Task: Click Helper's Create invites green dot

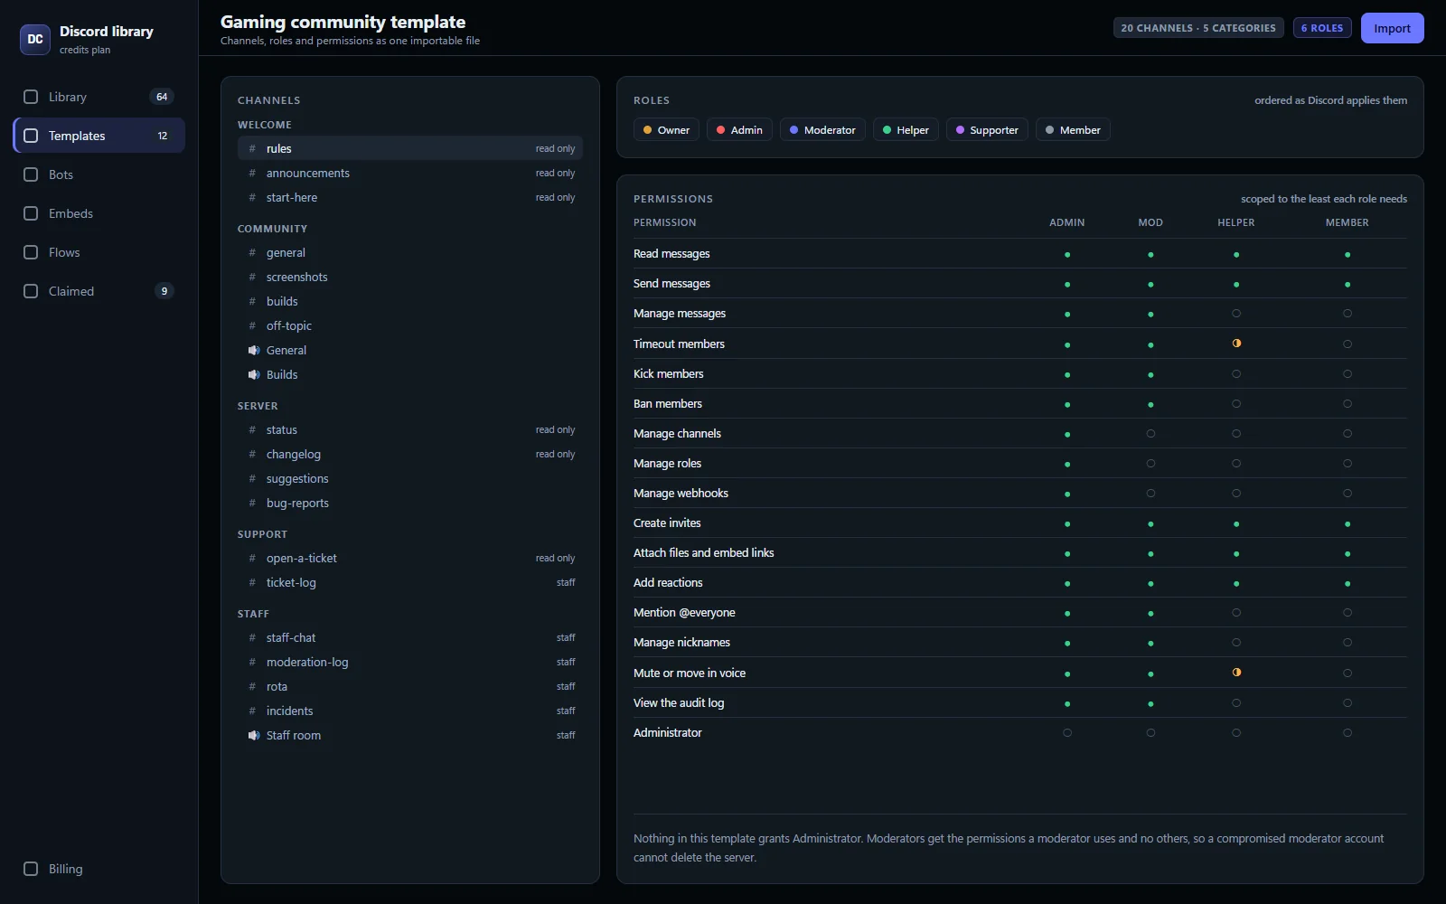Action: (1236, 524)
